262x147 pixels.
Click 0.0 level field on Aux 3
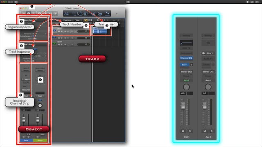tap(205, 94)
